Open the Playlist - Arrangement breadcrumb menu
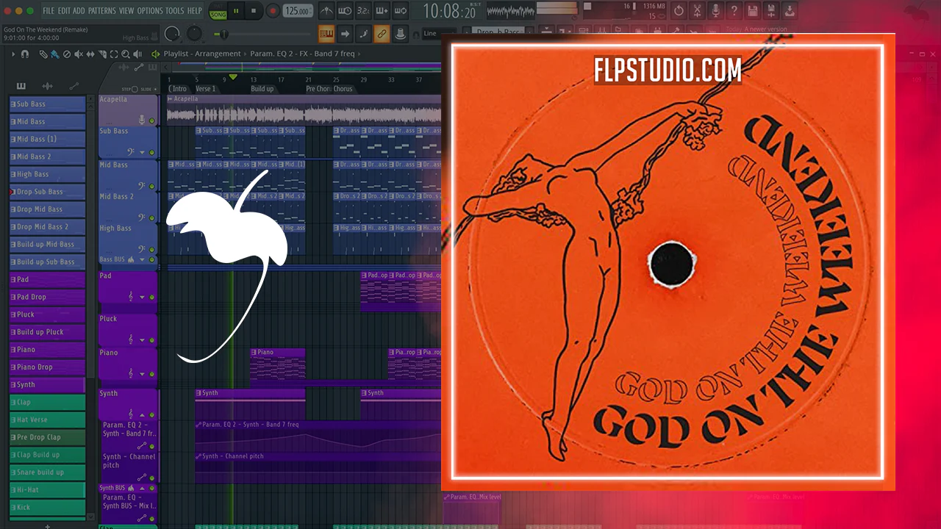This screenshot has width=941, height=529. 202,54
